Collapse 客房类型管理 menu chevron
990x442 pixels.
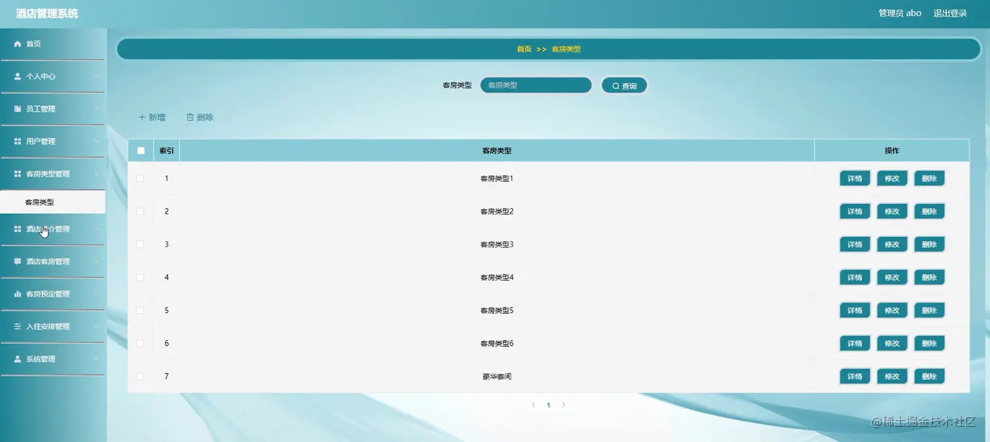pos(96,174)
